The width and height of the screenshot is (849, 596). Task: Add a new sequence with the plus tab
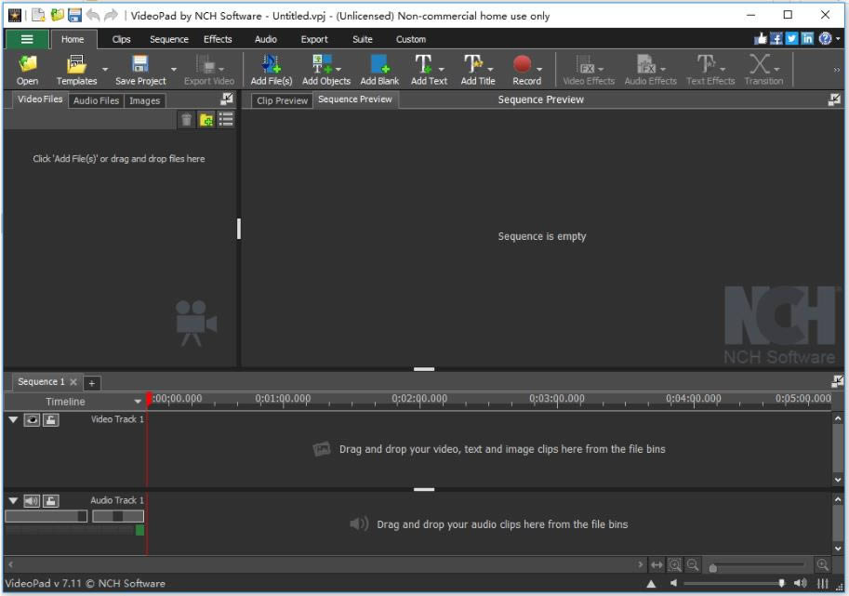coord(92,383)
